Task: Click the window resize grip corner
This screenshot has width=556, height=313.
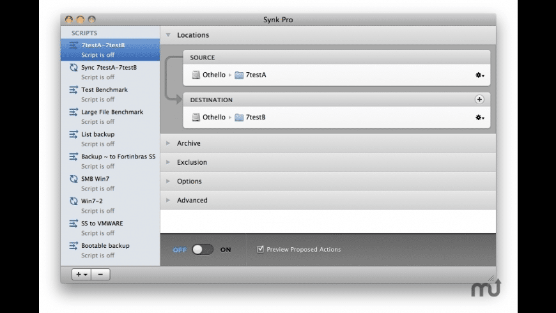Action: (x=491, y=279)
